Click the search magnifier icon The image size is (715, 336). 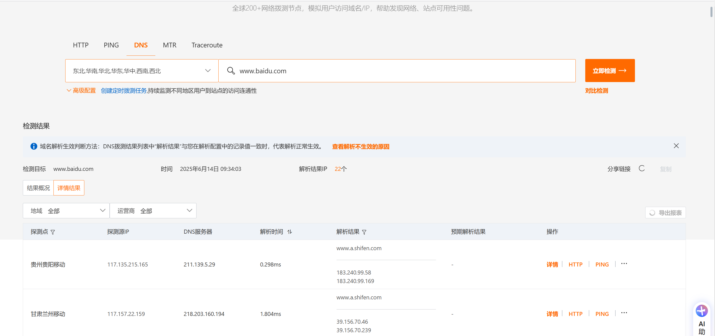click(231, 71)
